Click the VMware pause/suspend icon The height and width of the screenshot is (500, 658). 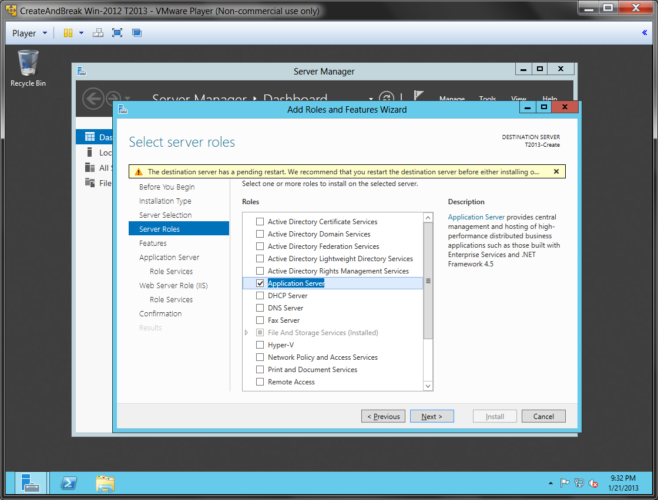point(68,33)
